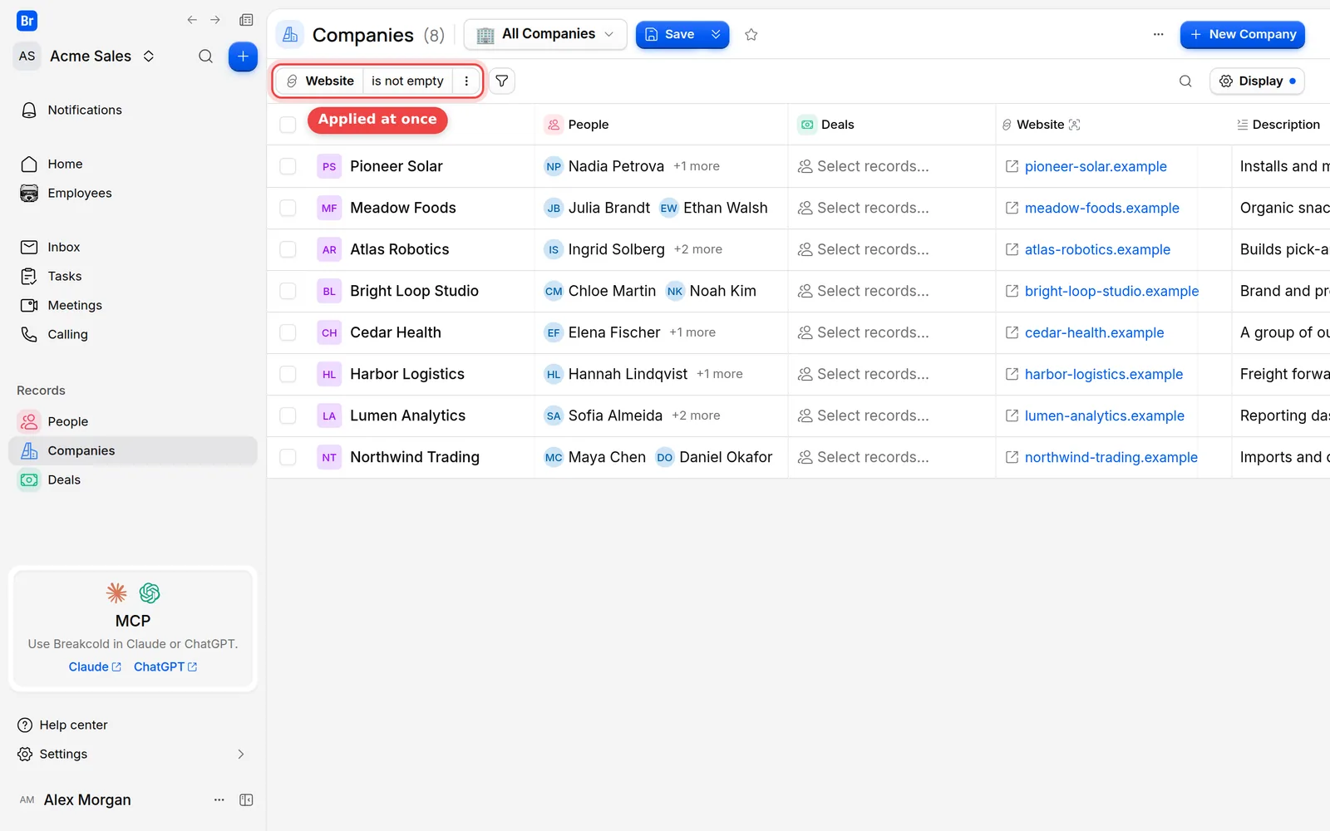The height and width of the screenshot is (831, 1330).
Task: Select deals records for Lumen Analytics
Action: [864, 415]
